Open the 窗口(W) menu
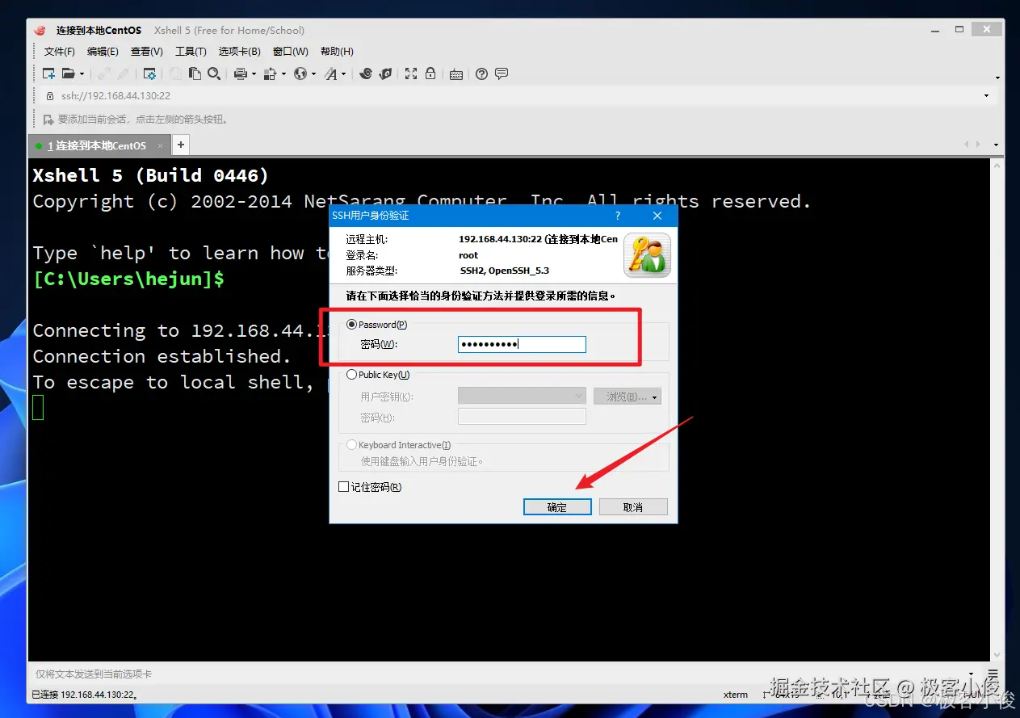 pos(290,52)
